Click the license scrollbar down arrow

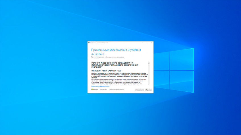(x=149, y=84)
